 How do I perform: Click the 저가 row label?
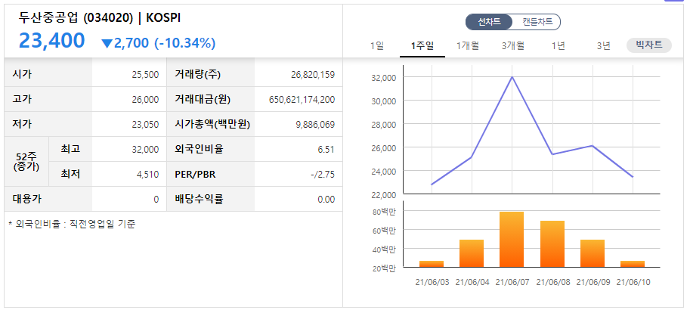22,124
